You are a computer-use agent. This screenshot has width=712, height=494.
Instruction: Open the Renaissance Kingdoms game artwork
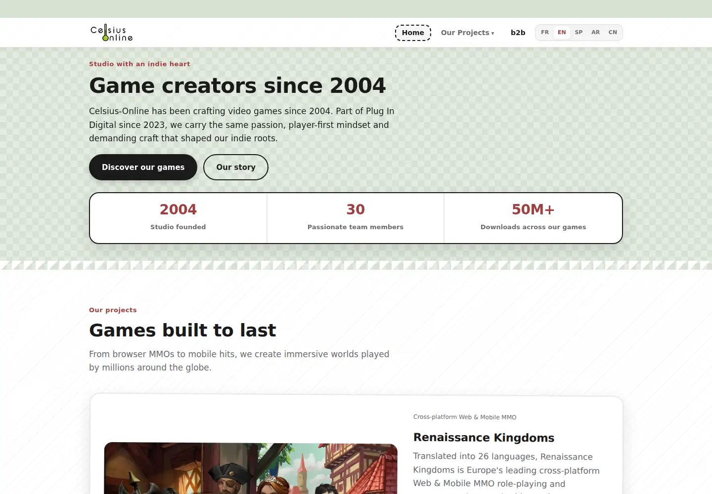251,468
